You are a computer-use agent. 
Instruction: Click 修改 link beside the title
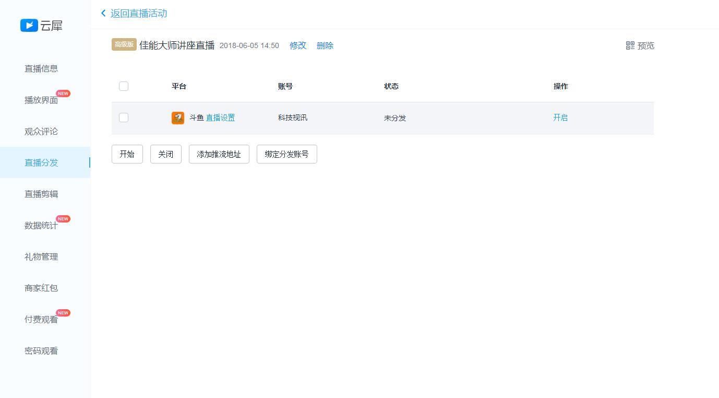(x=298, y=45)
